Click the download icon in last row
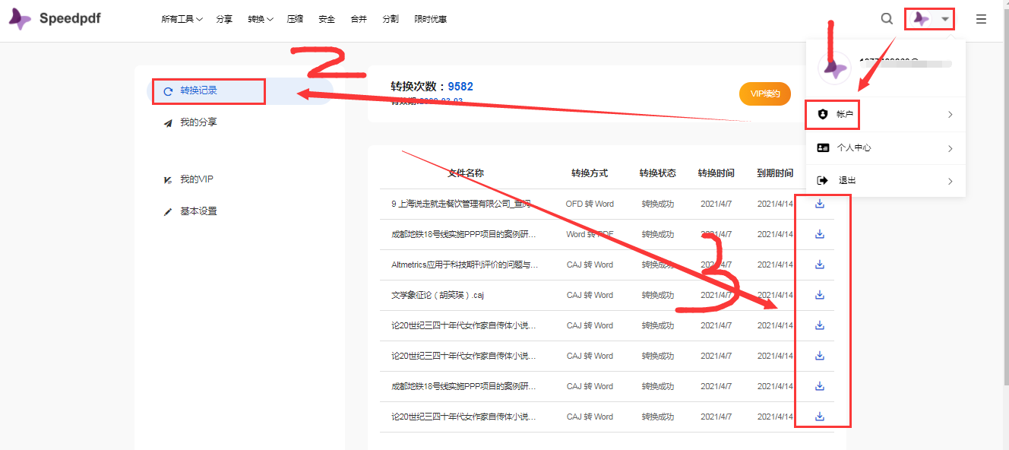This screenshot has height=450, width=1009. pyautogui.click(x=820, y=417)
